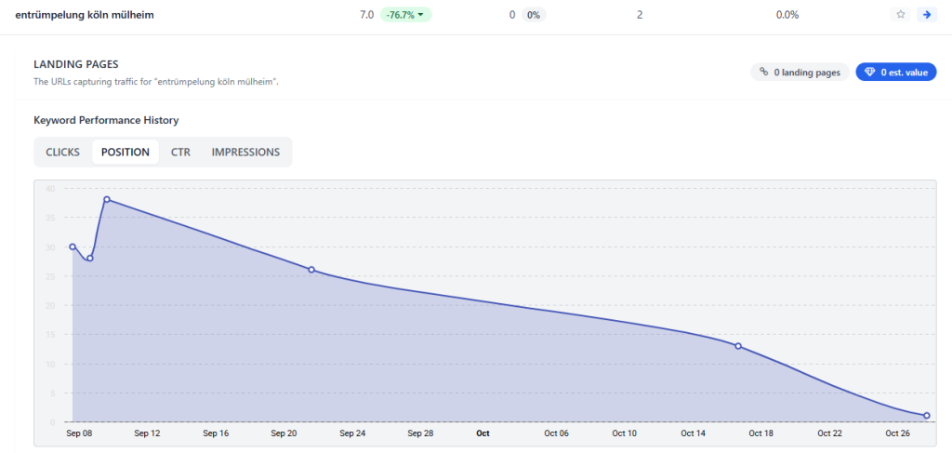Viewport: 952px width, 453px height.
Task: Switch to the CLICKS tab
Action: click(62, 153)
